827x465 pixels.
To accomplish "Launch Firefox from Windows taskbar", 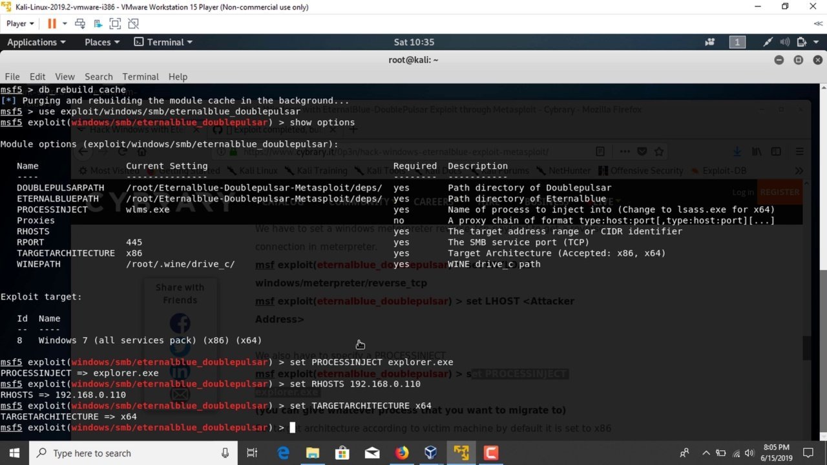I will (402, 453).
